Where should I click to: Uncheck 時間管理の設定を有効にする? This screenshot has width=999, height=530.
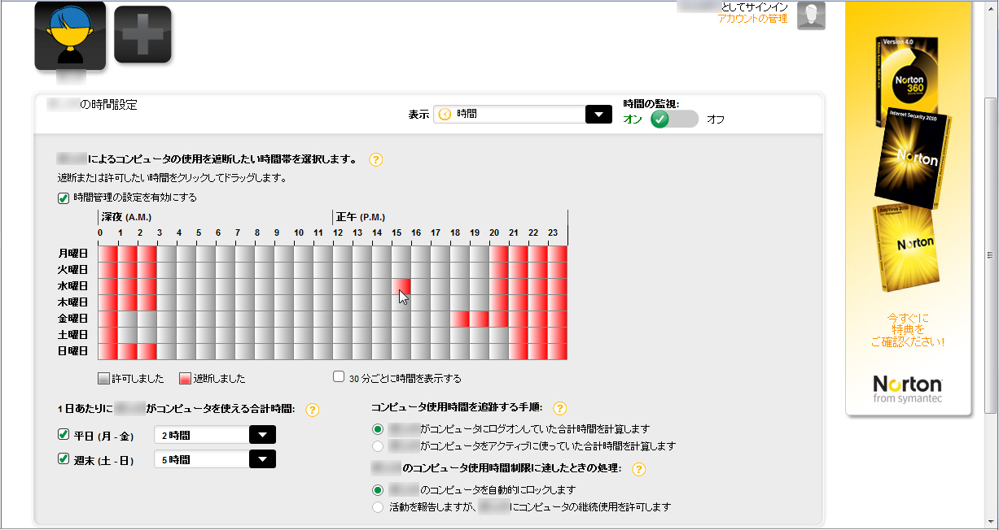63,197
